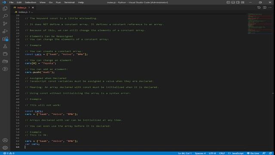Screen dimensions: 275x155
Task: Click the comment 'This is OK:'
Action: [x=36, y=135]
